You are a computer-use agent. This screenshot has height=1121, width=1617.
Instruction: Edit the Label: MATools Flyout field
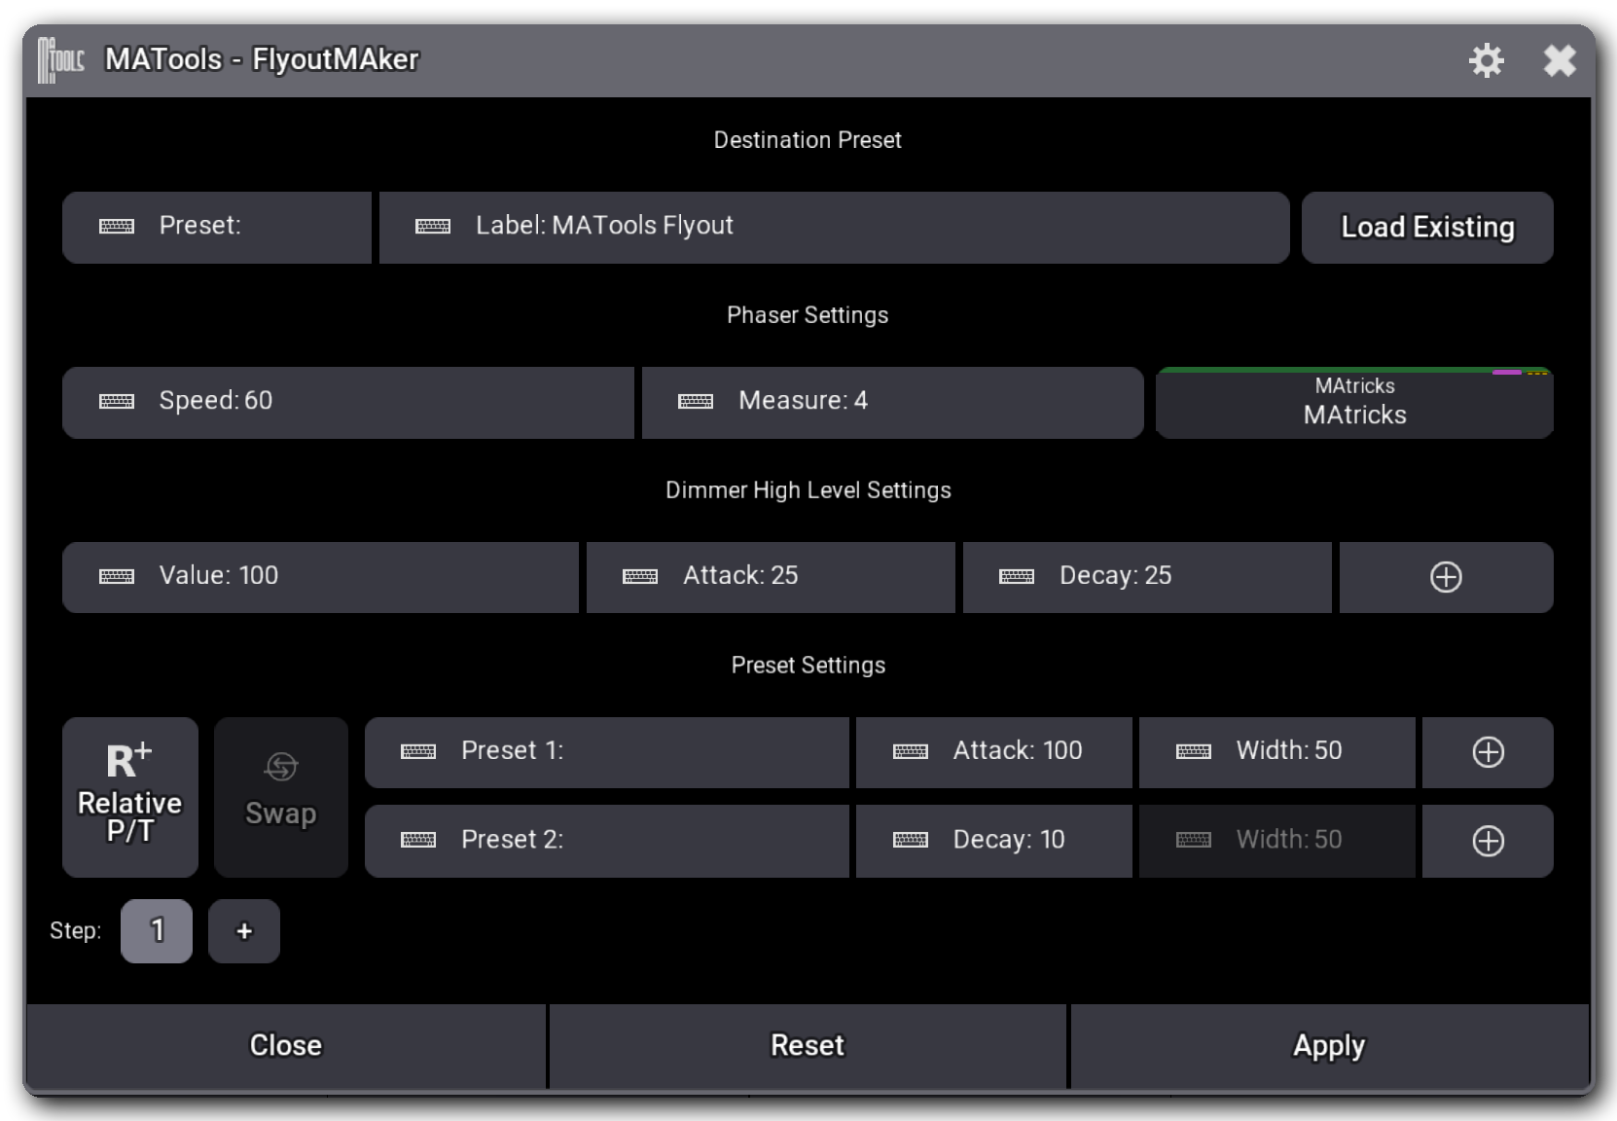[x=834, y=227]
